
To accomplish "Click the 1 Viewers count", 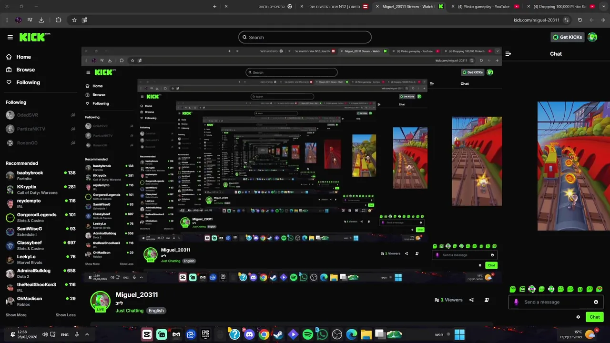I will [448, 300].
